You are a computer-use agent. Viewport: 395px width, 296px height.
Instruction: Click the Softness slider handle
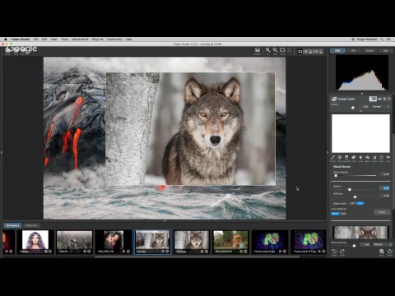pyautogui.click(x=355, y=197)
